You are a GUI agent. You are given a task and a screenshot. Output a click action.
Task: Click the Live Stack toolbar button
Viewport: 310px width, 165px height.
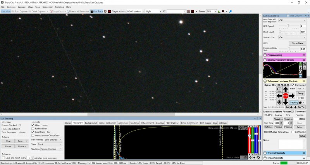coord(96,12)
